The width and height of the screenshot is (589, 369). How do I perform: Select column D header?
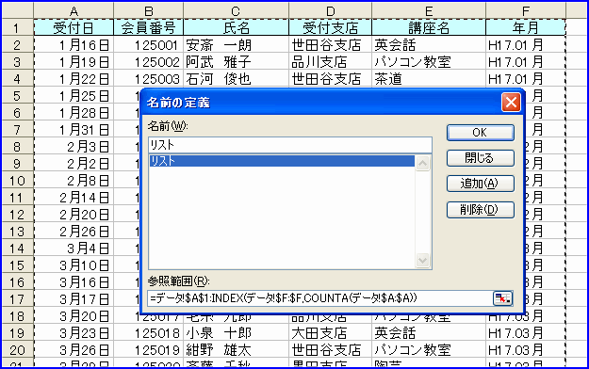[x=330, y=10]
